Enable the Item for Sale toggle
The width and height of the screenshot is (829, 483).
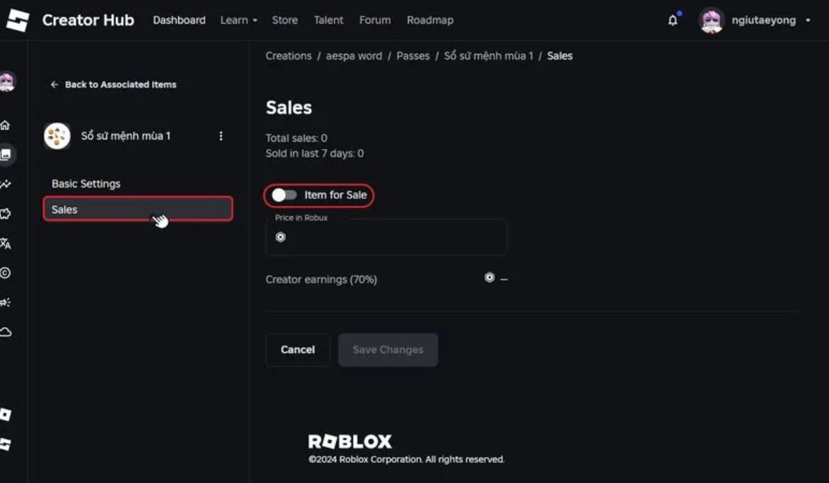pyautogui.click(x=284, y=195)
